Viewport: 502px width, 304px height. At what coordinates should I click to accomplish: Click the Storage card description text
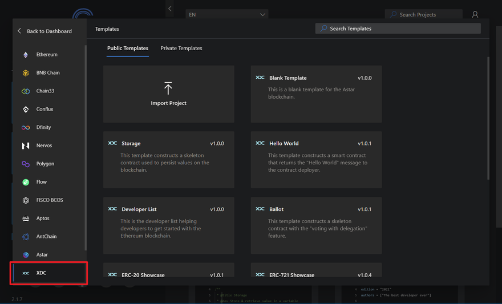point(164,163)
